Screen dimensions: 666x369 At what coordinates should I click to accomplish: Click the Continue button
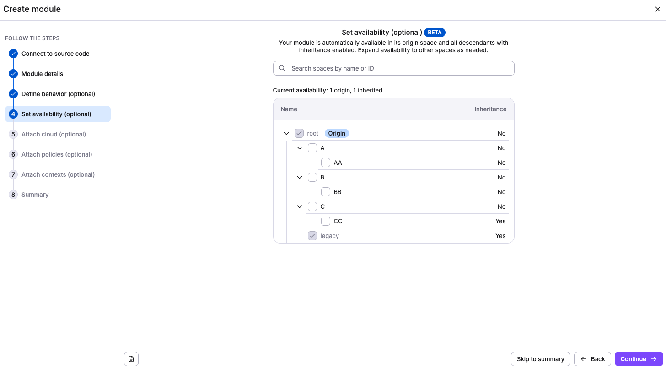[x=639, y=359]
